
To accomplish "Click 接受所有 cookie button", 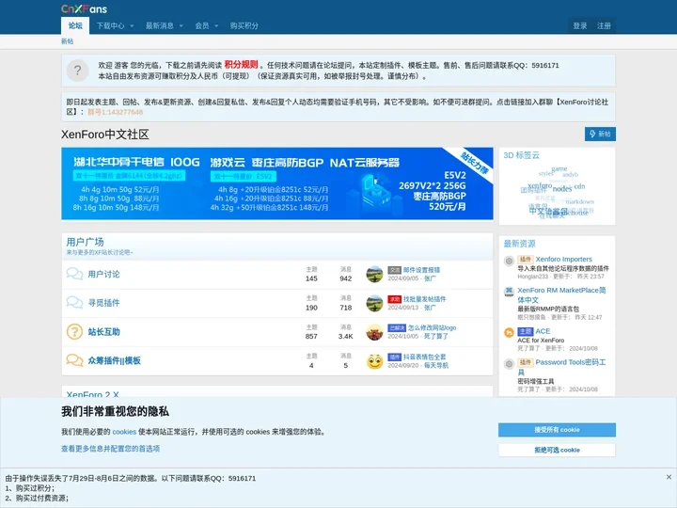I will 557,430.
